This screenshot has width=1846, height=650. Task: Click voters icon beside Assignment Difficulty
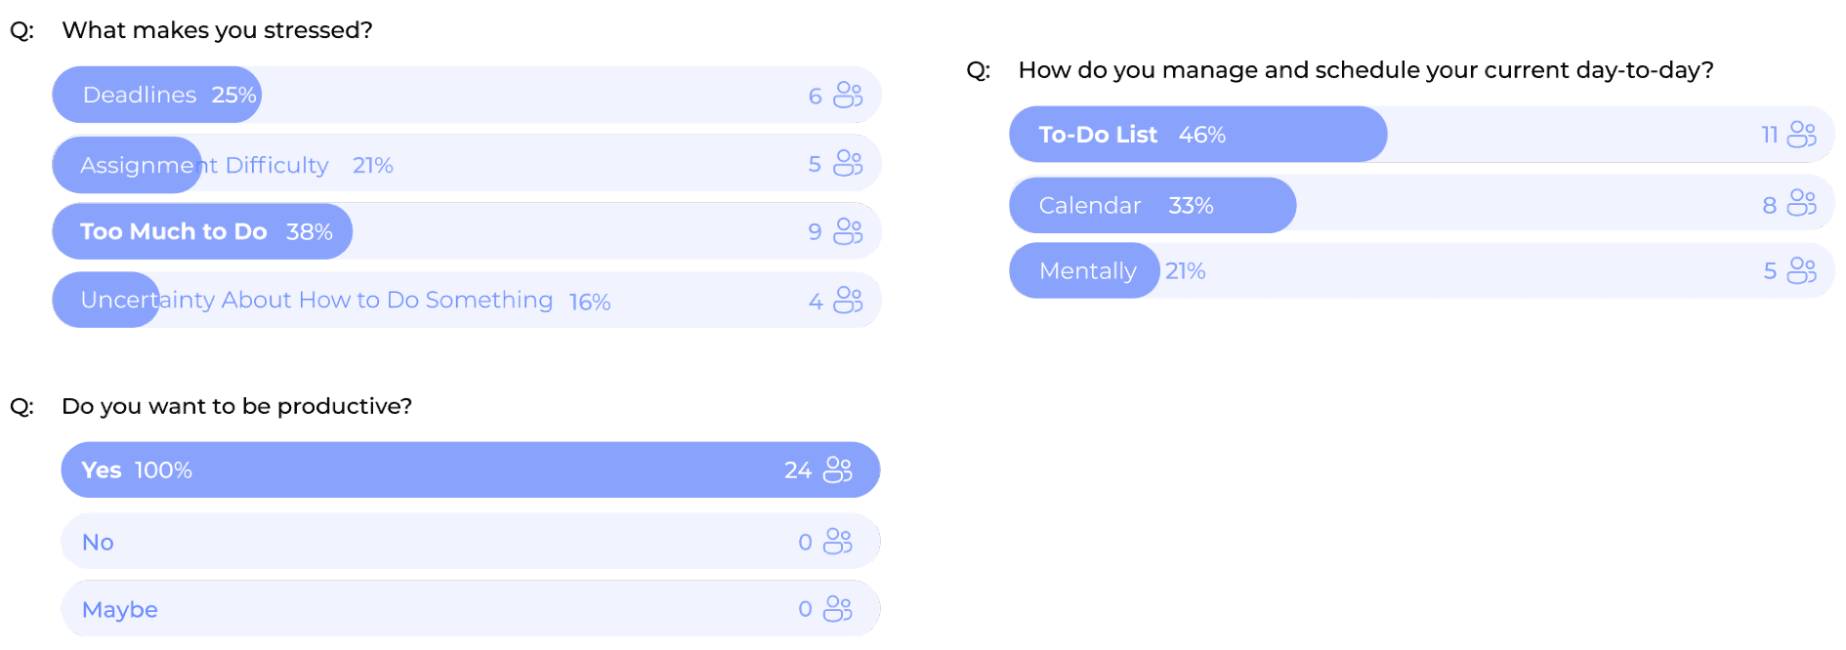(848, 163)
